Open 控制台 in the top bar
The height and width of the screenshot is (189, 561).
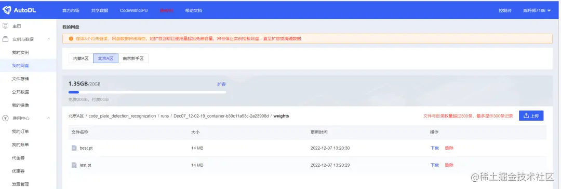pyautogui.click(x=505, y=11)
